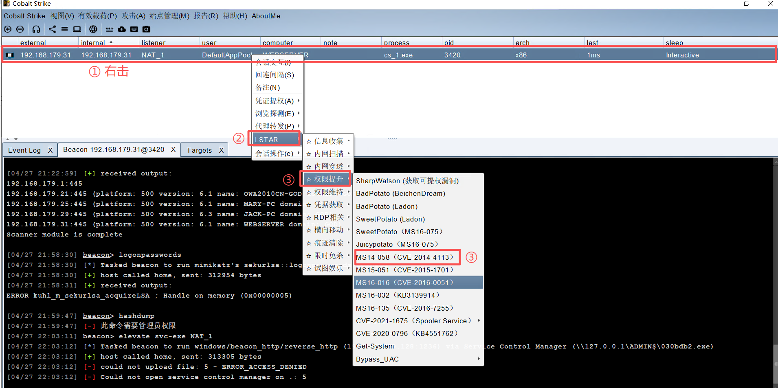Image resolution: width=778 pixels, height=388 pixels.
Task: Expand the 代理转发(P) submenu
Action: (x=278, y=126)
